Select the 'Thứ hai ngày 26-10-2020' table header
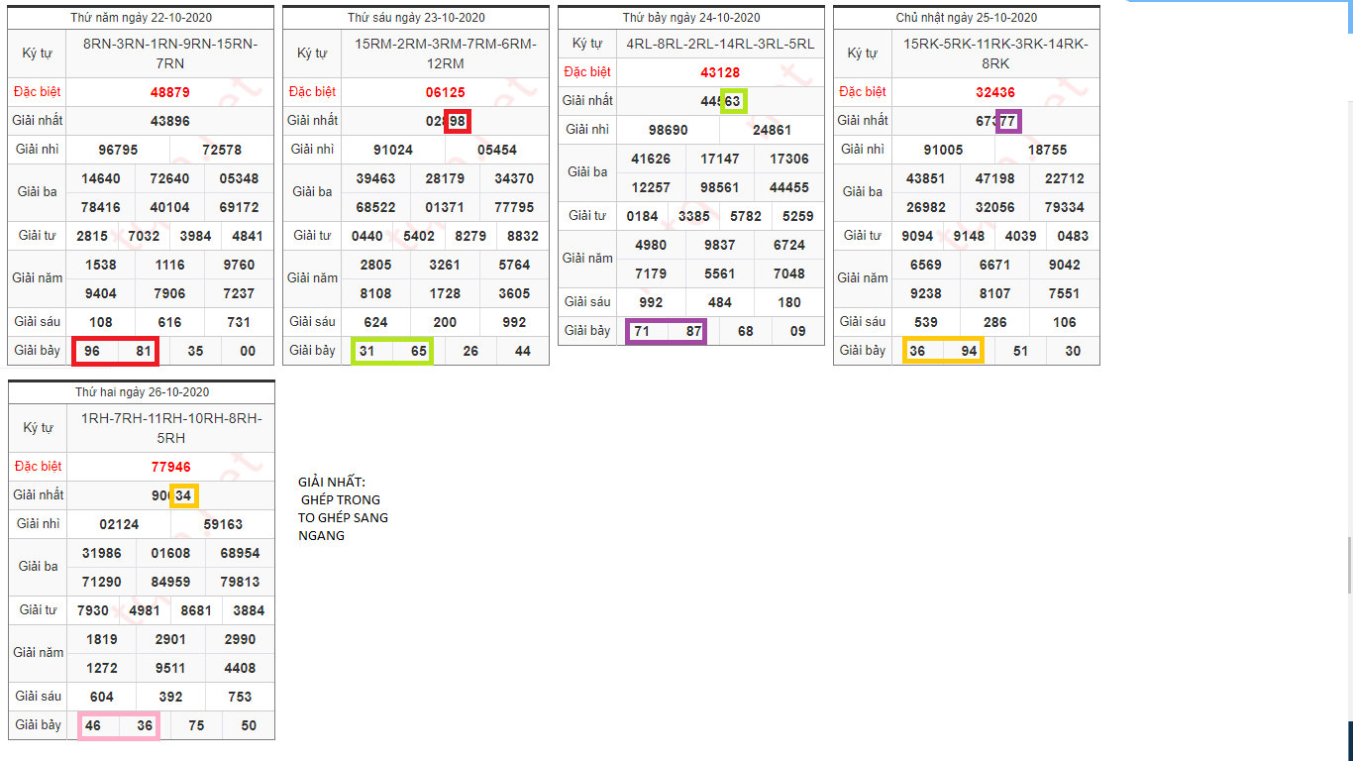The image size is (1353, 761). click(x=142, y=392)
